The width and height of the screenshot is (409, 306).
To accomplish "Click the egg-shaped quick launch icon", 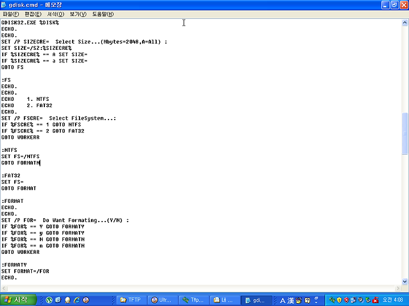I will pos(68,300).
